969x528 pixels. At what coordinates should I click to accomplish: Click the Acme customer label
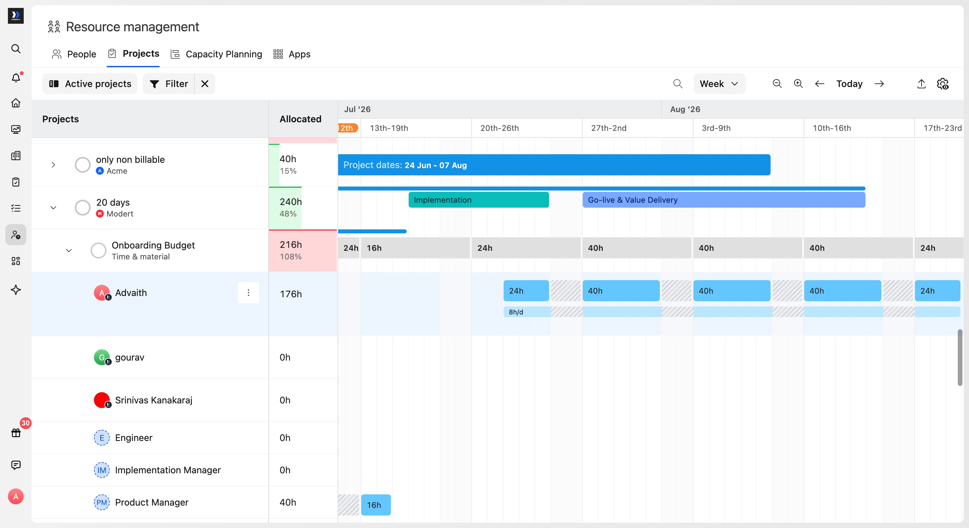click(117, 171)
